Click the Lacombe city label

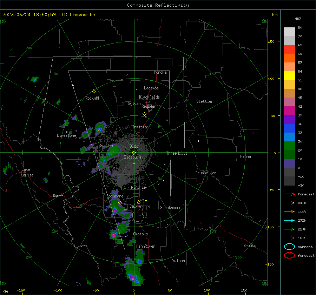151,88
